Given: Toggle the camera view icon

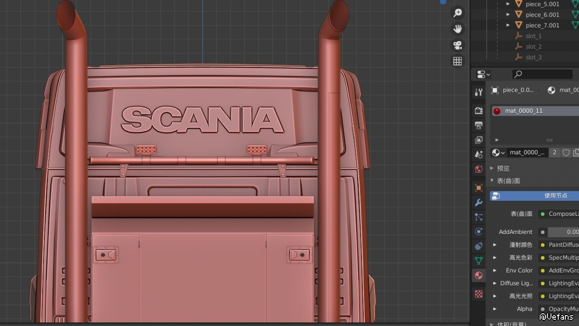Looking at the screenshot, I should pos(458,45).
